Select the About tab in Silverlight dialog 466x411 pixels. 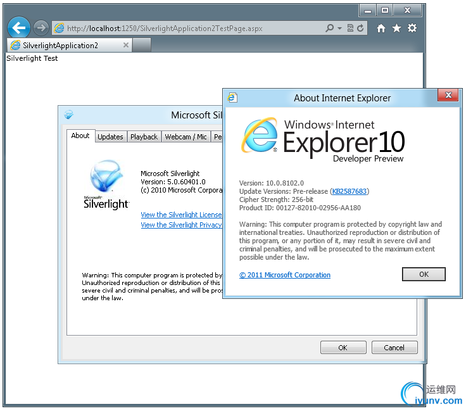pos(80,136)
